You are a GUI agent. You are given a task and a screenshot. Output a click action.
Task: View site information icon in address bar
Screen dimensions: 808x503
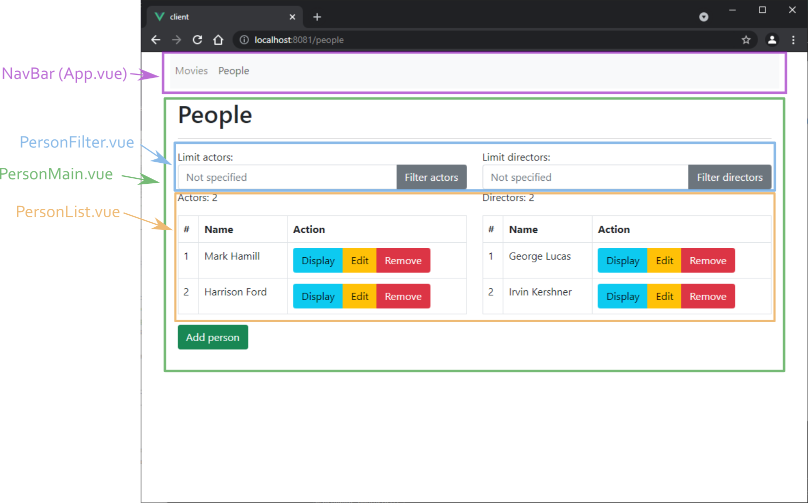244,40
